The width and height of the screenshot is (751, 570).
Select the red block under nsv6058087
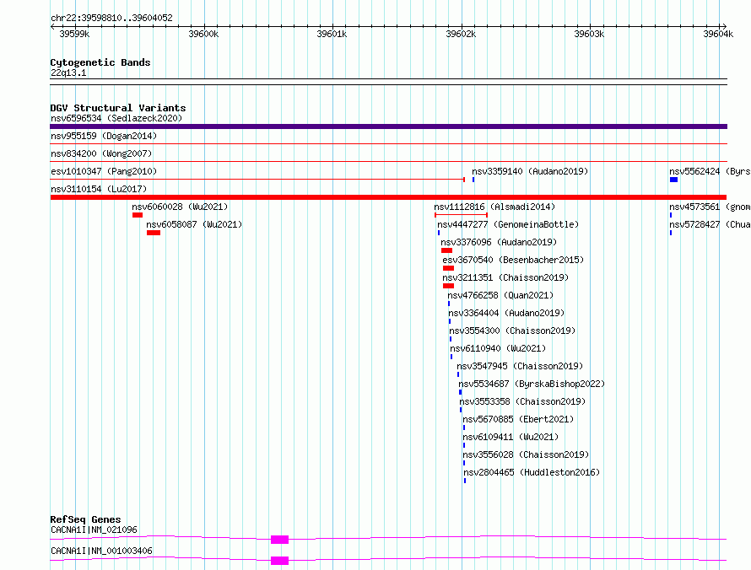pyautogui.click(x=154, y=233)
